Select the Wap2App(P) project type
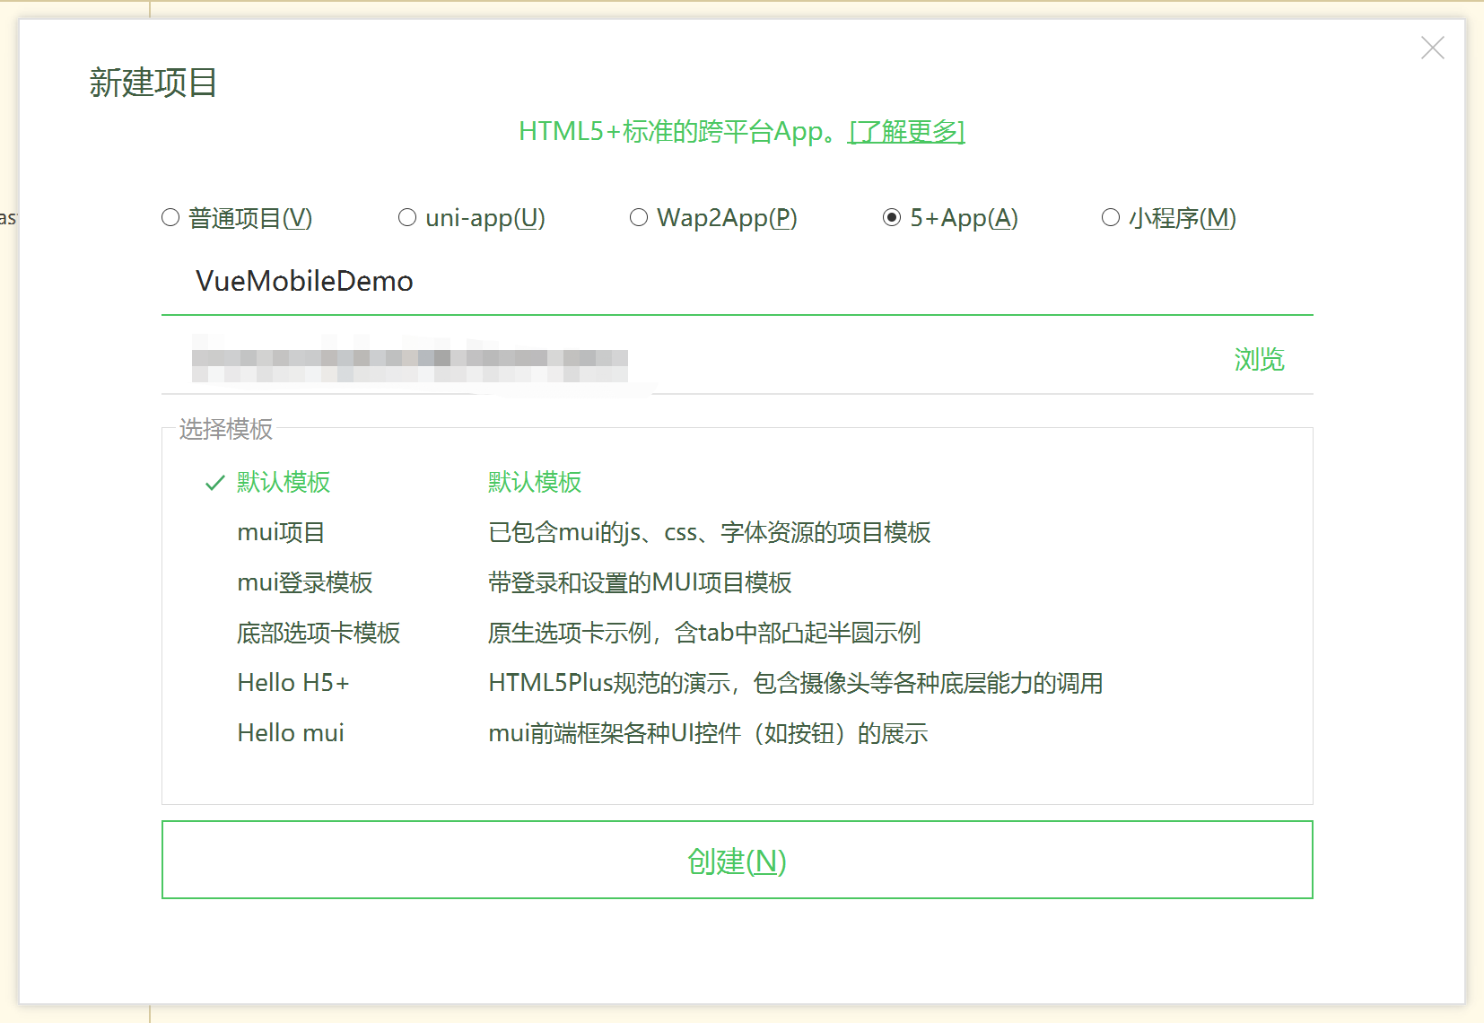 (x=639, y=217)
